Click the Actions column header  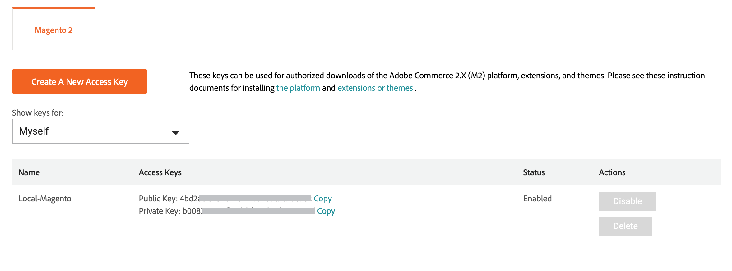pos(612,172)
